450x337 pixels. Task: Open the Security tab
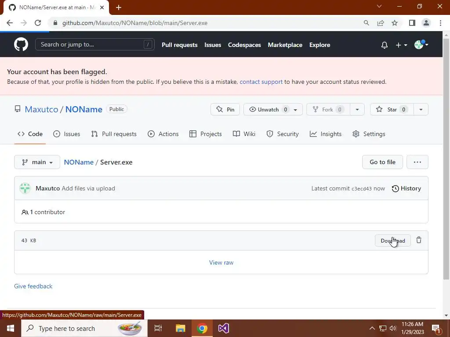283,134
